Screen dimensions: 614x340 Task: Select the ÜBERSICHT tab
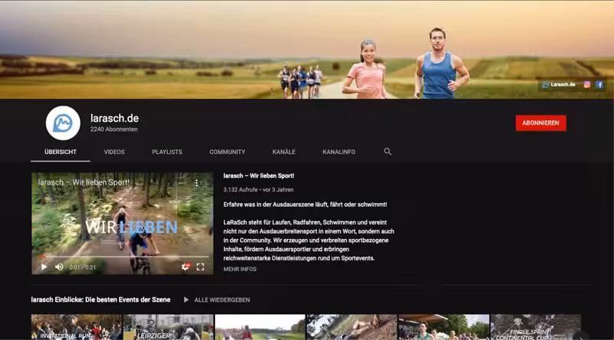click(61, 152)
